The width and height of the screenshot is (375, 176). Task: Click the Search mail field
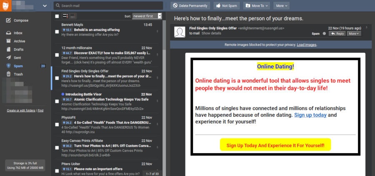pos(108,6)
